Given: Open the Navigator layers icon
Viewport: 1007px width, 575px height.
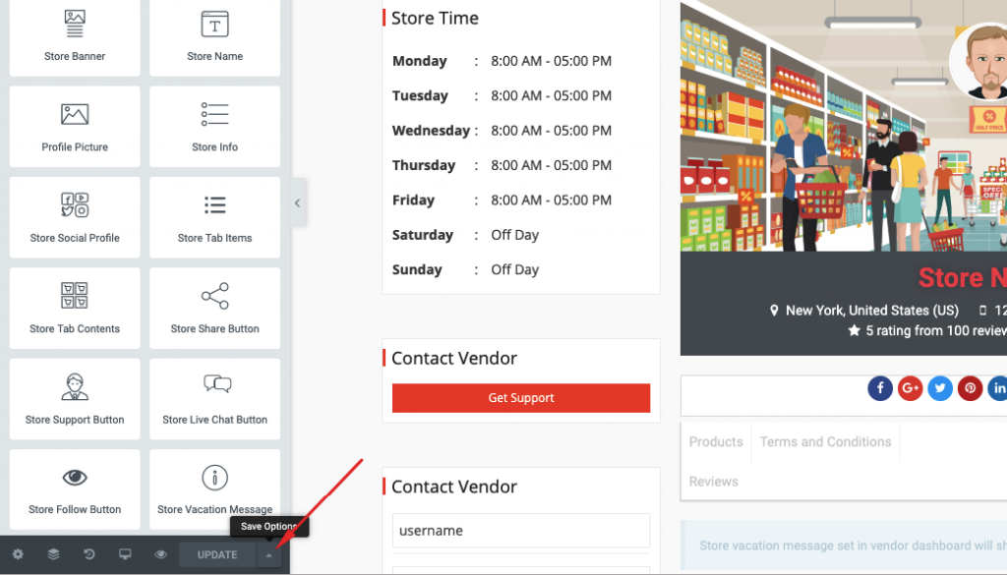Looking at the screenshot, I should (x=53, y=554).
